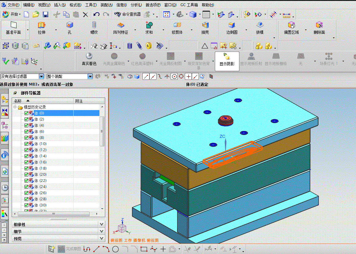Untick the 体 (20) checkbox
This screenshot has height=254, width=356.
[26, 175]
